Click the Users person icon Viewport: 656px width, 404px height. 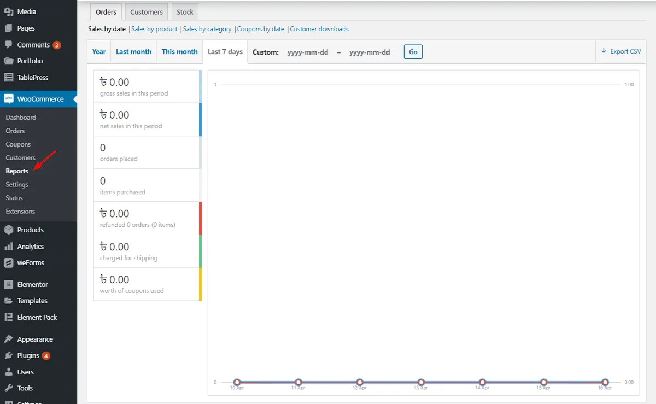tap(9, 372)
